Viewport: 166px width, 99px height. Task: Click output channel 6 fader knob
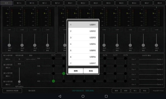point(130,45)
